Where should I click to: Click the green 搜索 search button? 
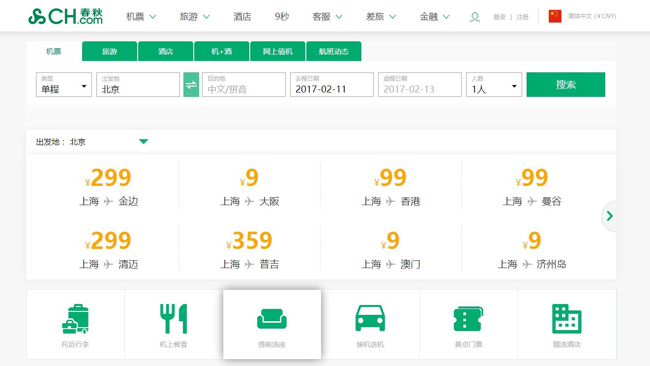coord(565,85)
